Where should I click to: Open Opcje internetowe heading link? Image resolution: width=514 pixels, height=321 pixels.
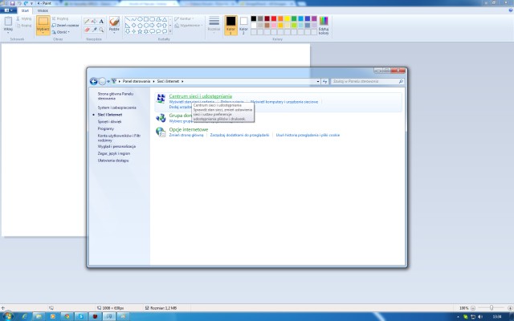coord(189,130)
